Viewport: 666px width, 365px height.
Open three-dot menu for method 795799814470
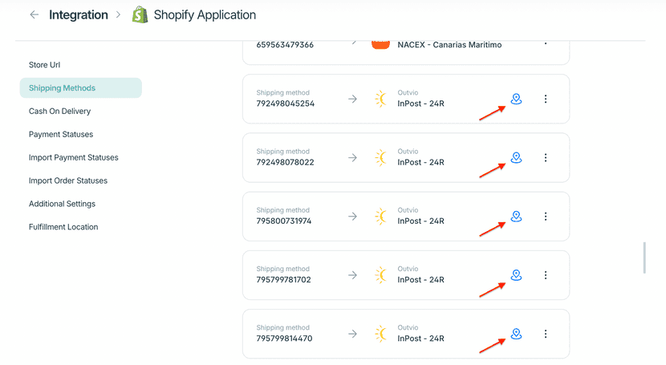tap(546, 334)
